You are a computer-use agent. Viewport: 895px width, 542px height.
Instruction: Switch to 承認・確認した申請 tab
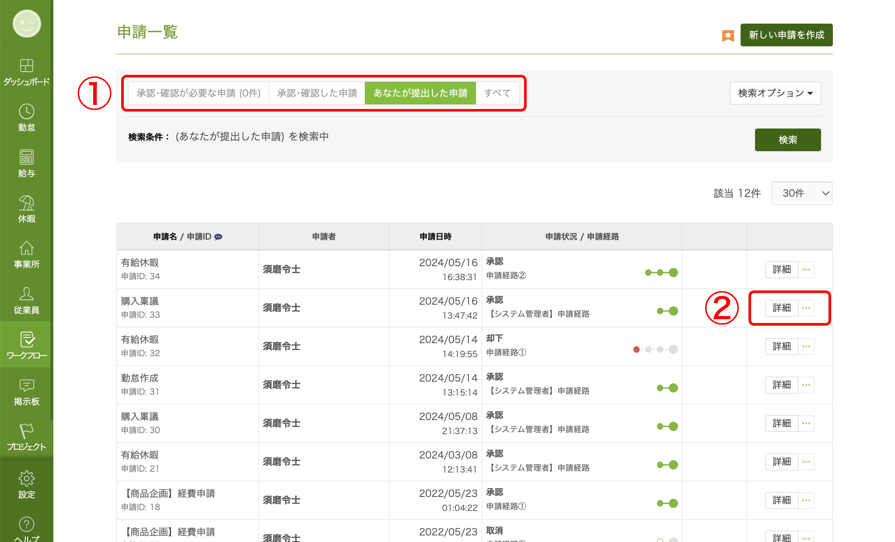point(317,93)
